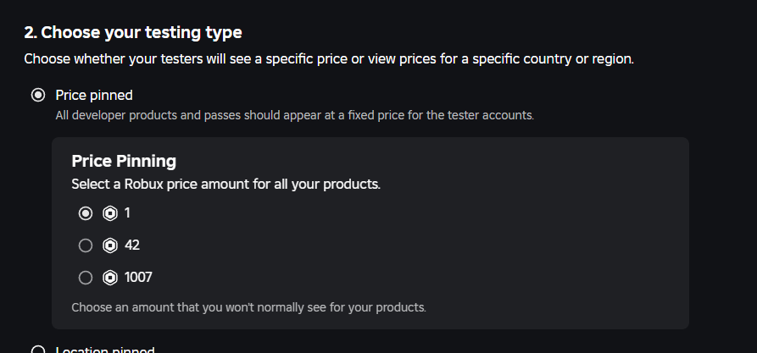Click 'Select a Robux price amount' text
757x353 pixels.
click(225, 184)
